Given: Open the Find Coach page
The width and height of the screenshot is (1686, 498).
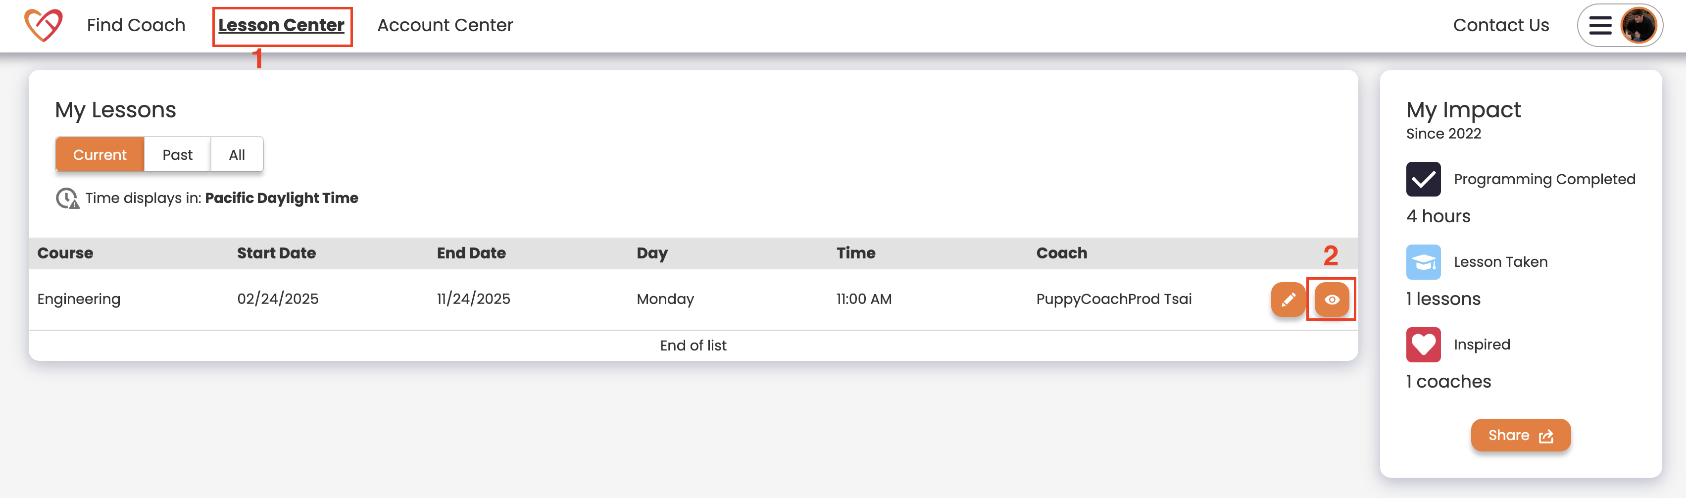Looking at the screenshot, I should [136, 26].
